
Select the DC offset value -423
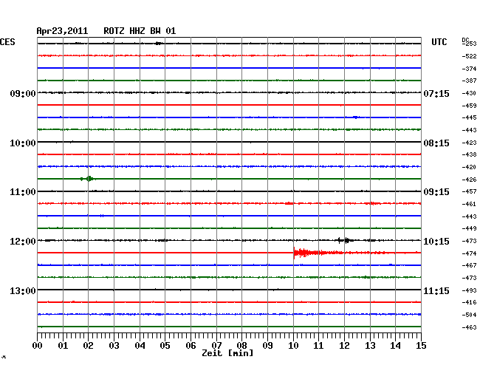pyautogui.click(x=469, y=143)
